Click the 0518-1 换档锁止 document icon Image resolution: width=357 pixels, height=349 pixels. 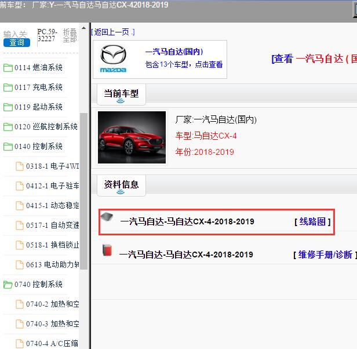click(20, 245)
